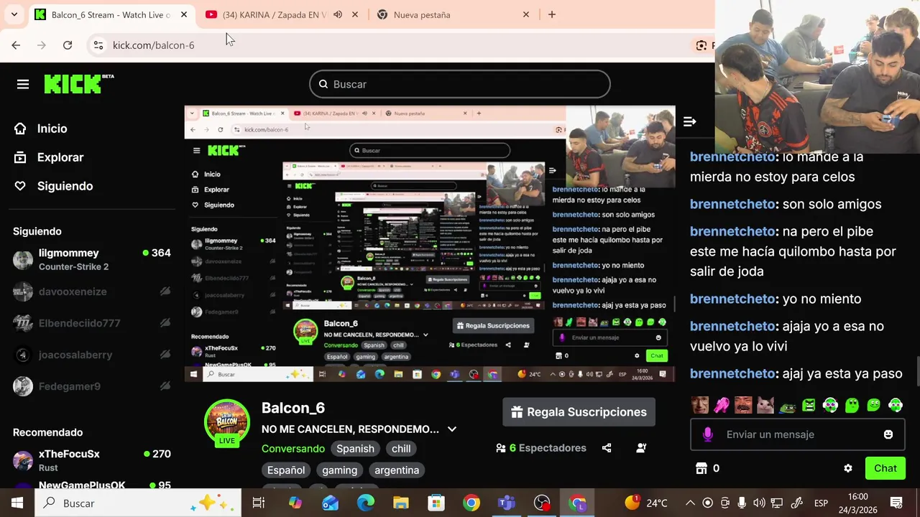
Task: Click the Enviar un mensaje field
Action: pyautogui.click(x=798, y=434)
